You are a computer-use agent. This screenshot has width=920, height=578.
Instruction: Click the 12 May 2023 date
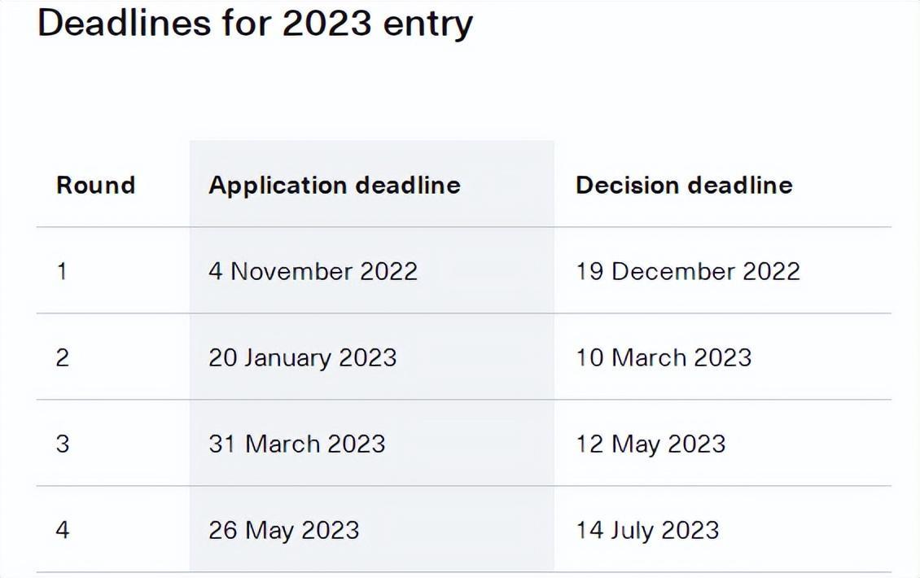pos(651,444)
